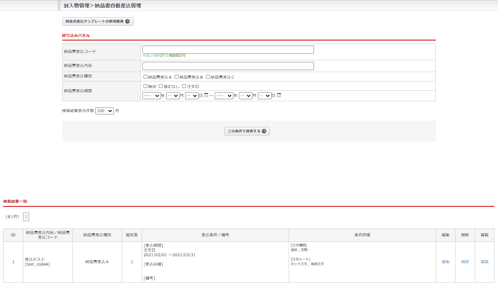Focus the 納品書差込コード text field
Screen dimensions: 498x285
point(228,50)
